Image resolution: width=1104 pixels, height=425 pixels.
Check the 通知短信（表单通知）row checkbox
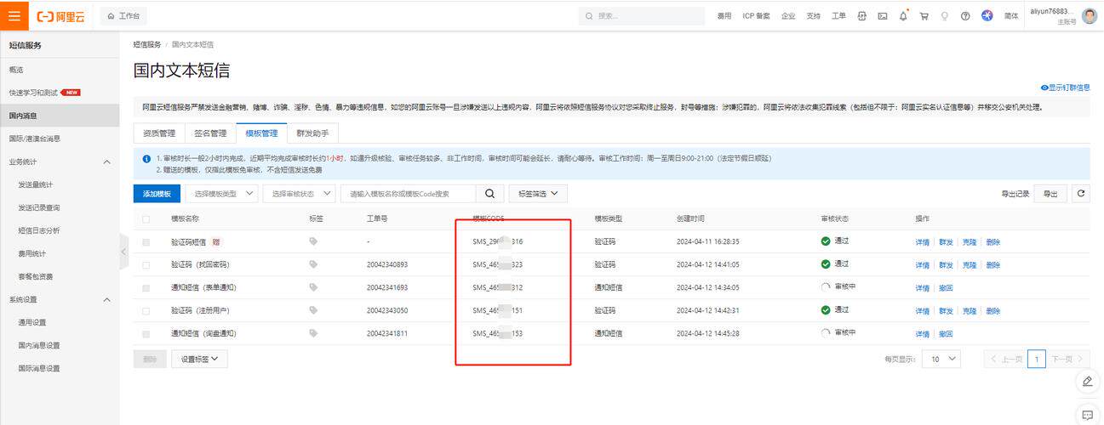[x=146, y=288]
